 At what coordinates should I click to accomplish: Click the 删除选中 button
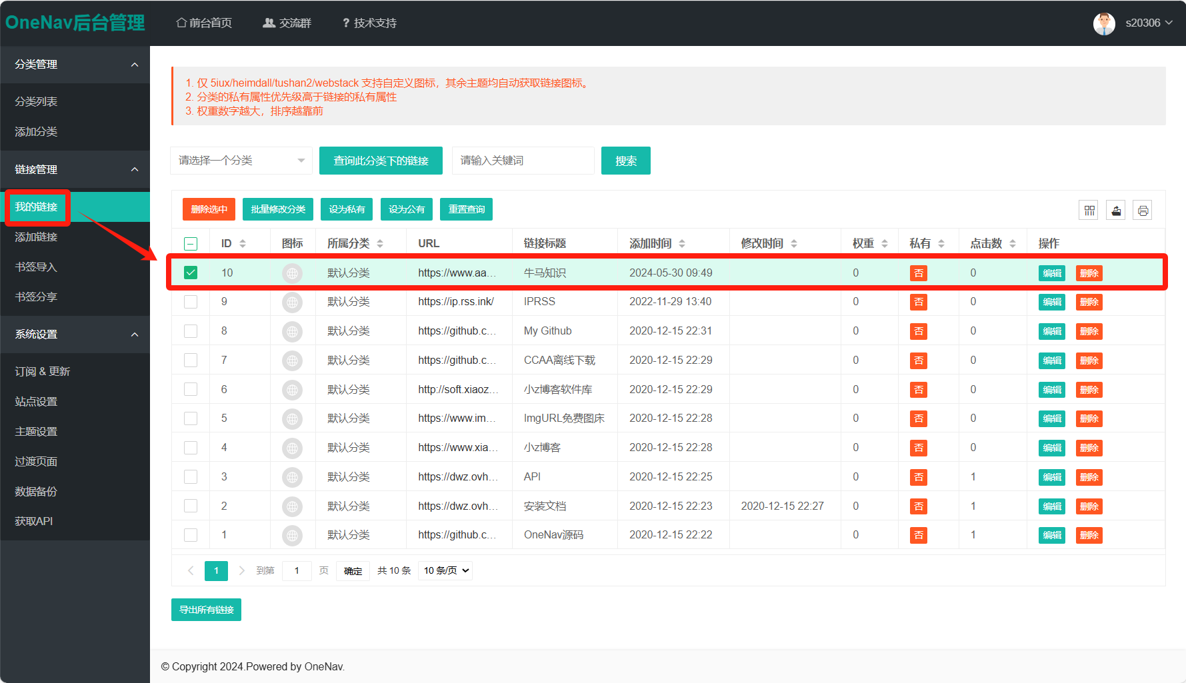point(209,209)
